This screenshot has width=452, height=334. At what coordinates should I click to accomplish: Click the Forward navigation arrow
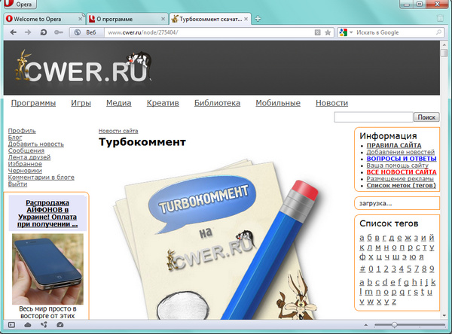[28, 32]
